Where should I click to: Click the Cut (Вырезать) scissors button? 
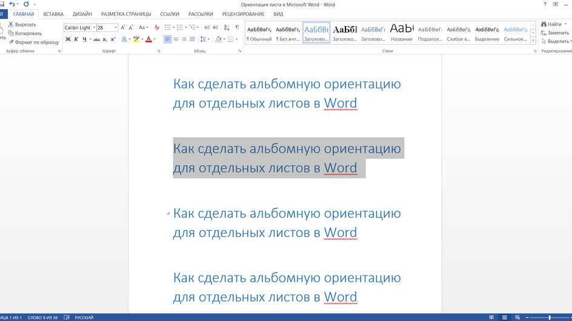click(x=22, y=24)
